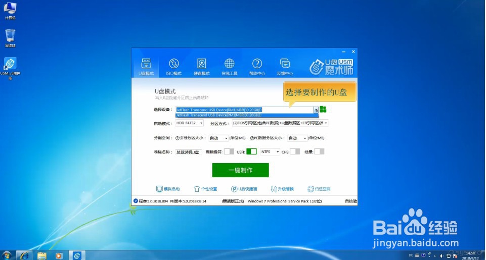Image resolution: width=486 pixels, height=260 pixels.
Task: Click the 个性设置 link text
Action: [x=209, y=189]
